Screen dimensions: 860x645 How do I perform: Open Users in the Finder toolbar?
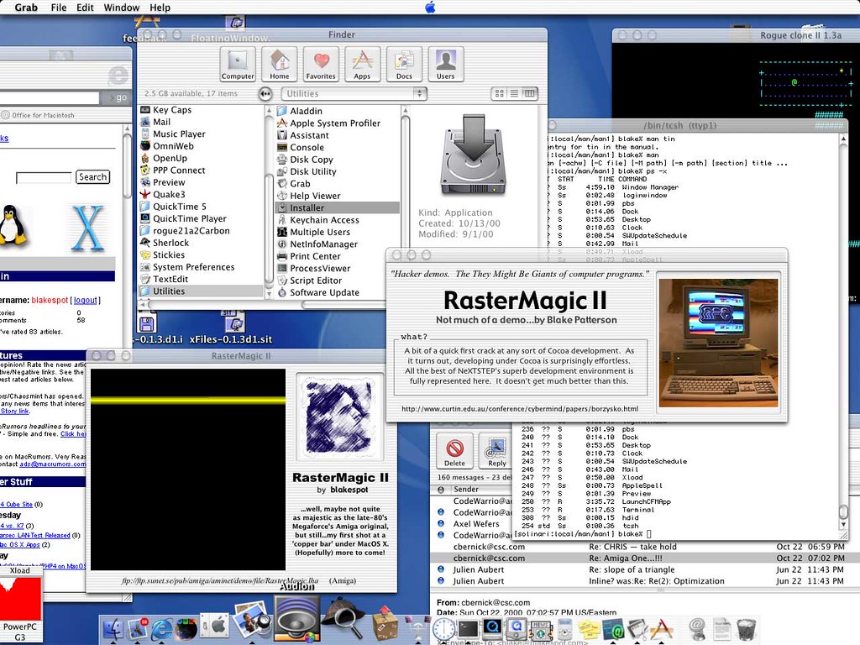(445, 64)
